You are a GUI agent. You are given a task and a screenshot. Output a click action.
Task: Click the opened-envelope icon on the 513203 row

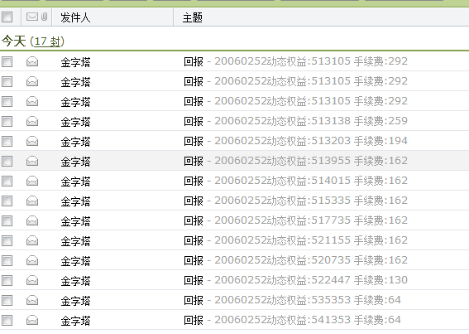click(32, 141)
